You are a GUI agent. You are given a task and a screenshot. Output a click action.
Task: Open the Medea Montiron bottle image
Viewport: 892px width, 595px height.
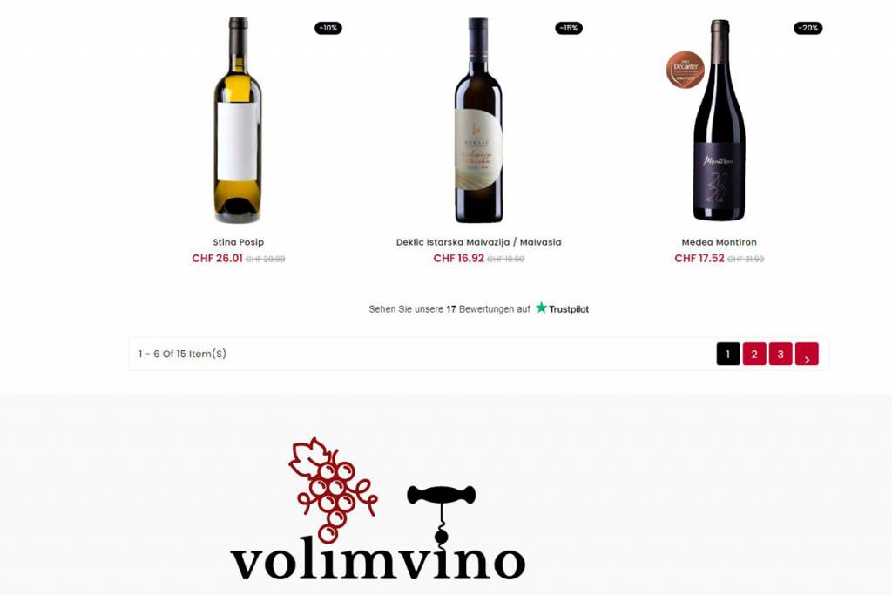click(719, 119)
